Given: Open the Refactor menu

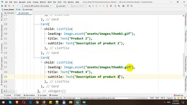Looking at the screenshot, I should (43, 2).
